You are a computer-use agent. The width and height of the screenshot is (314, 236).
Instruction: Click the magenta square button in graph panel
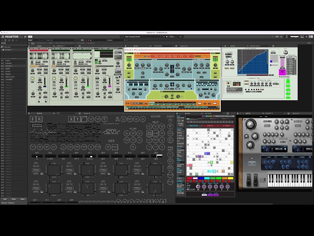(x=283, y=72)
